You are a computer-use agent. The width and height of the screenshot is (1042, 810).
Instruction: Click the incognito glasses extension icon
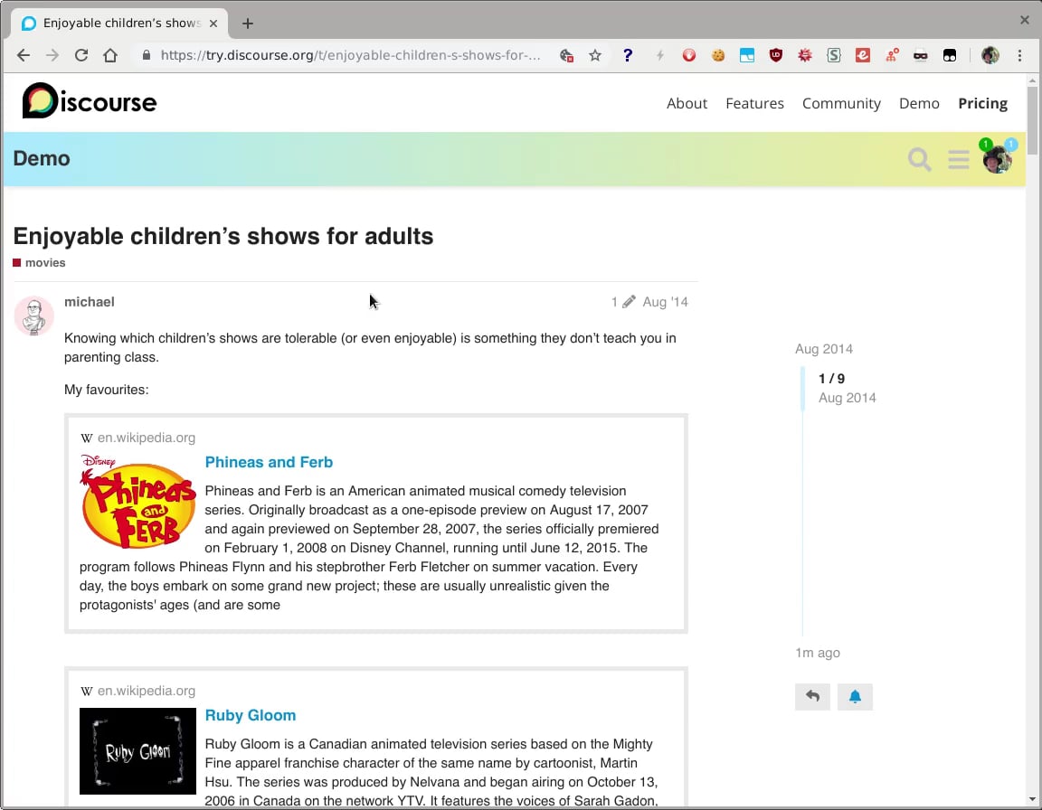coord(921,55)
